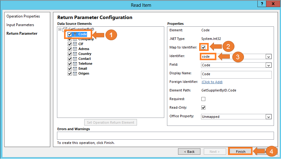Open the Identifier dropdown arrow
The image size is (281, 159).
pos(269,56)
